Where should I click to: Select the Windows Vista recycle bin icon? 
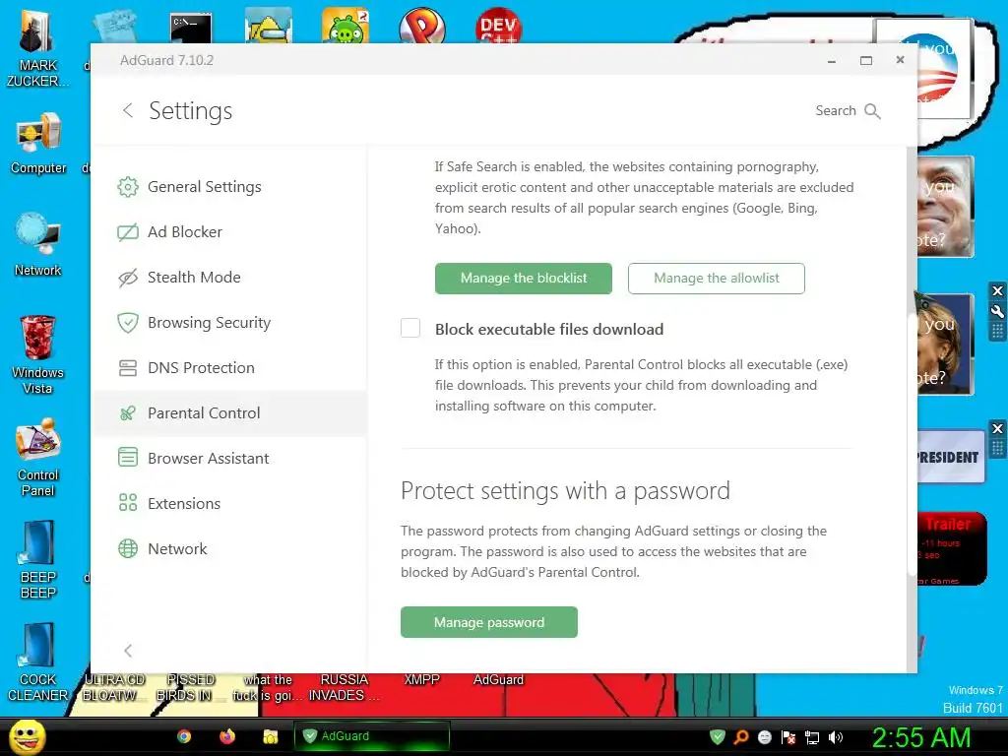pos(38,354)
